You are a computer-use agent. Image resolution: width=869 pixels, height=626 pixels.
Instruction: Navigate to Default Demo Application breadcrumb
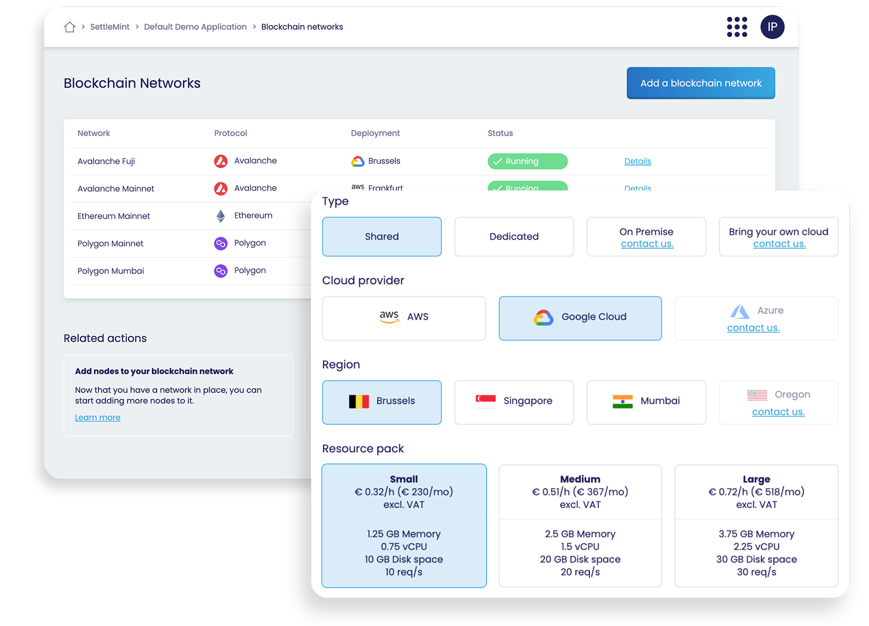coord(196,27)
